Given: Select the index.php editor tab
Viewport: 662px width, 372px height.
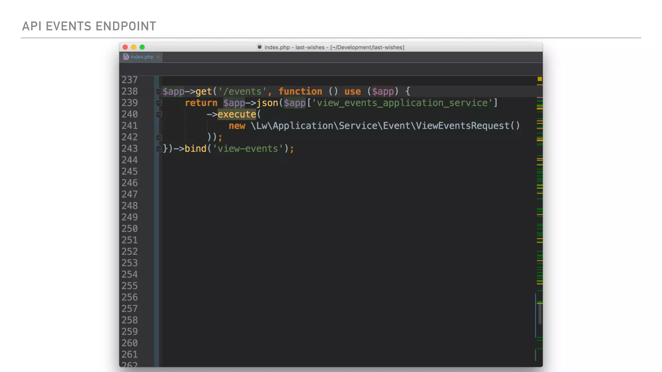Looking at the screenshot, I should 142,57.
